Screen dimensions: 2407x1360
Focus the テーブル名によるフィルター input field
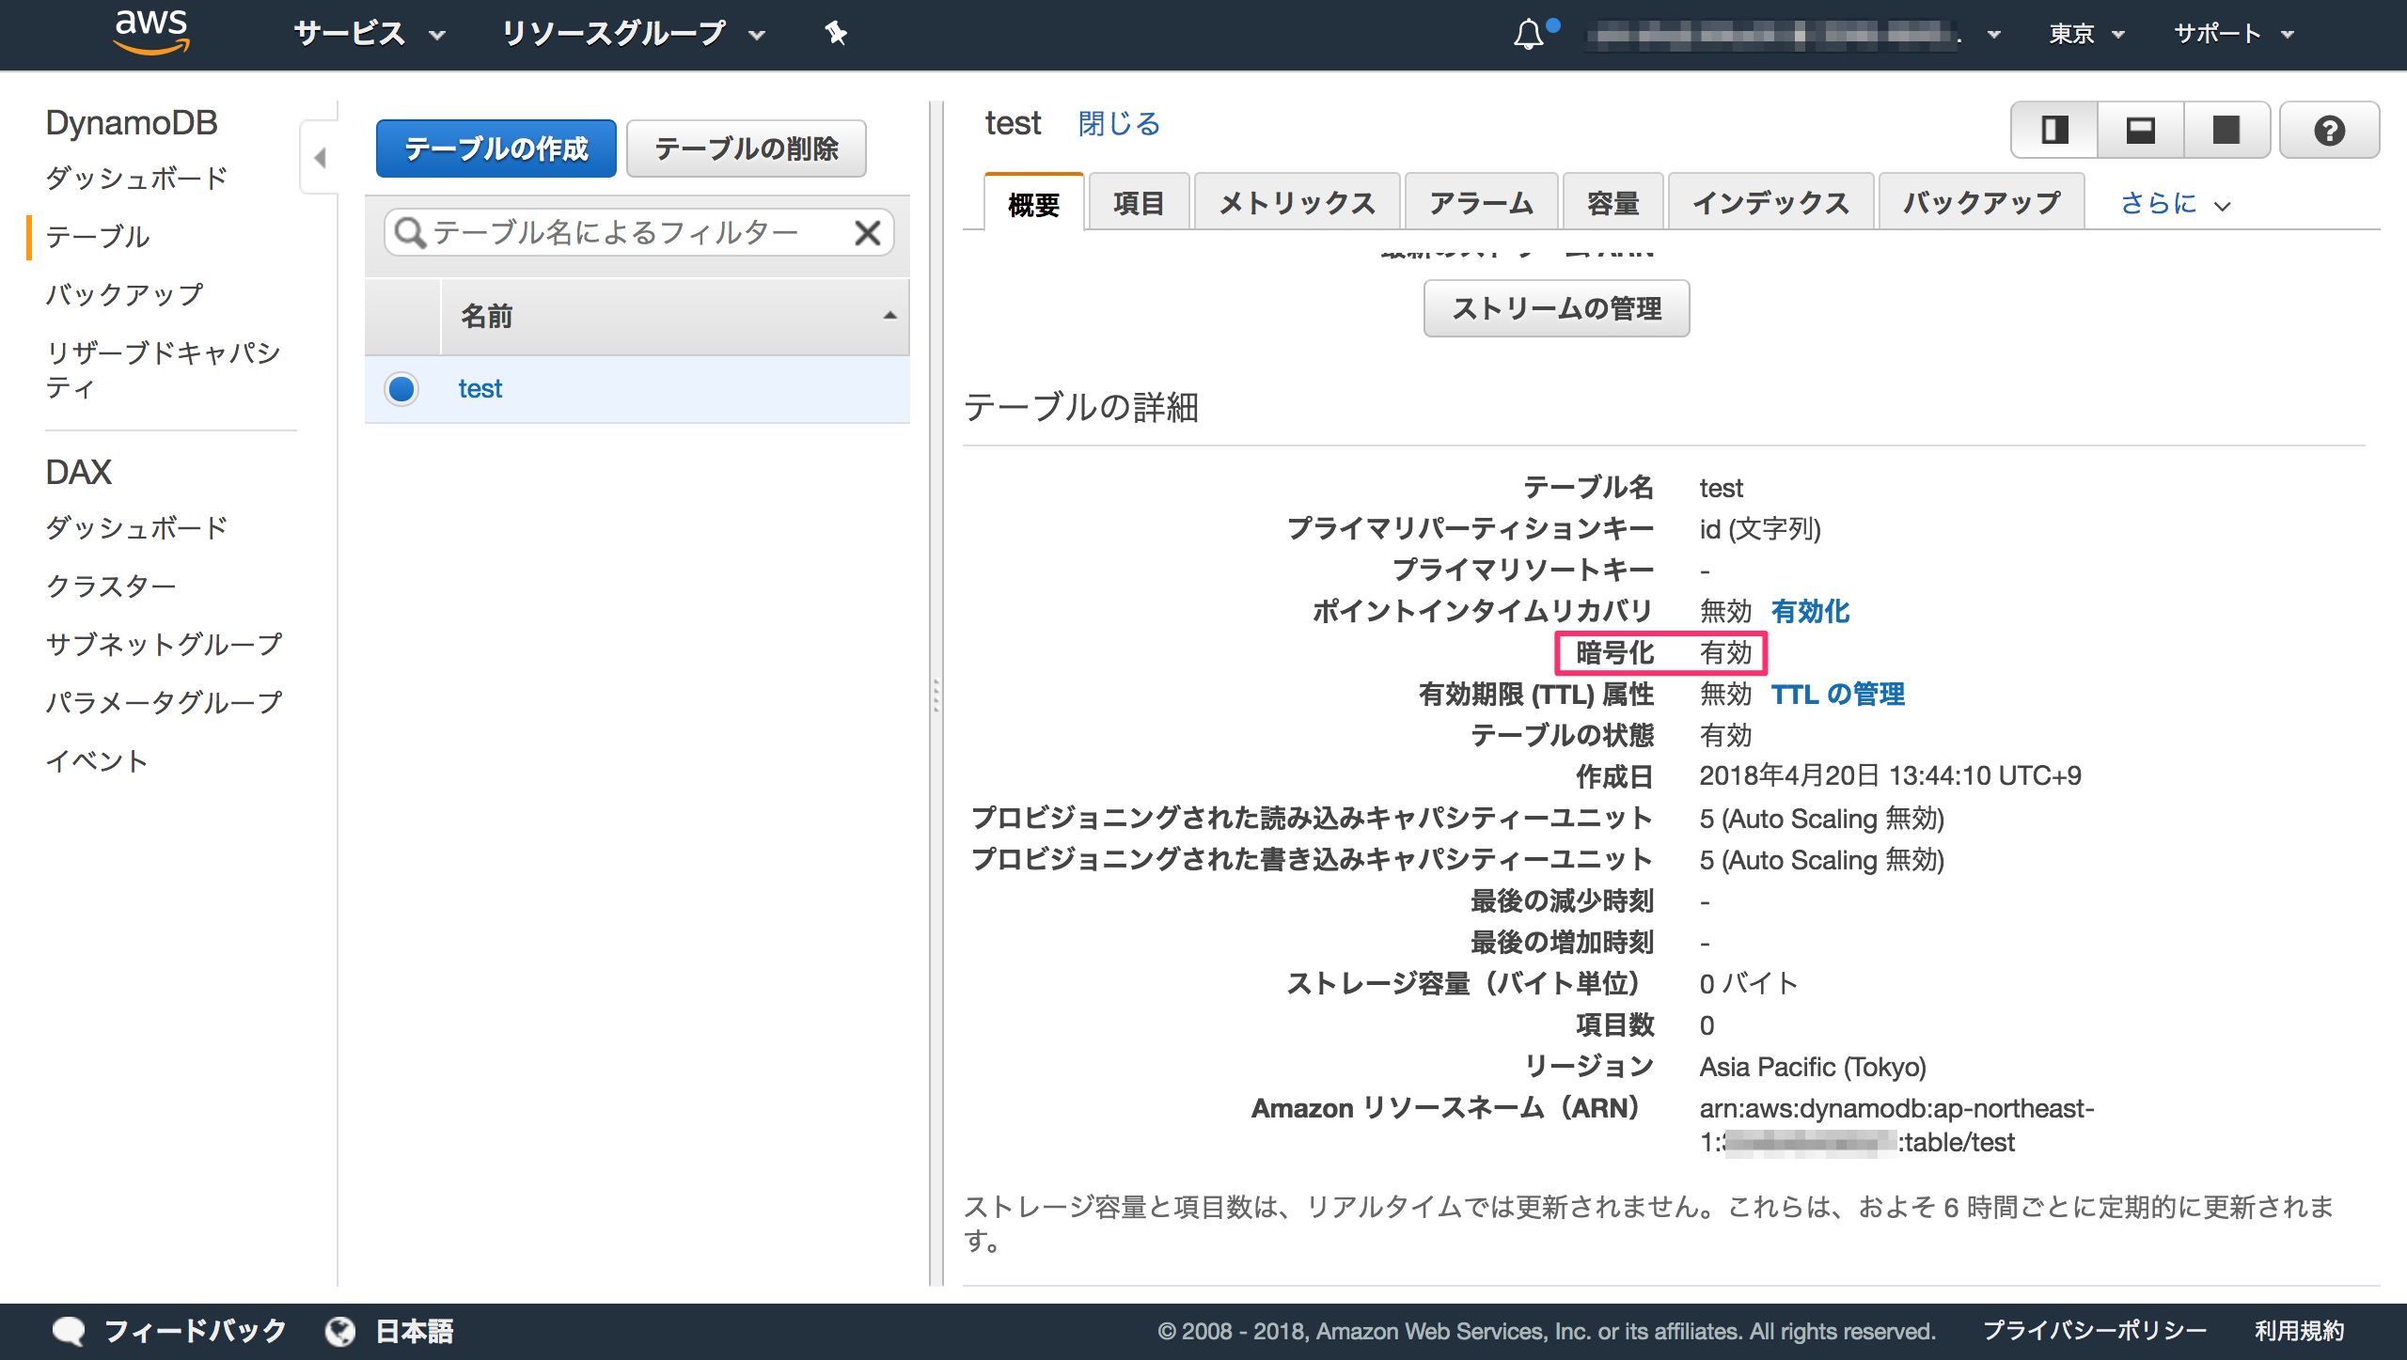(639, 232)
